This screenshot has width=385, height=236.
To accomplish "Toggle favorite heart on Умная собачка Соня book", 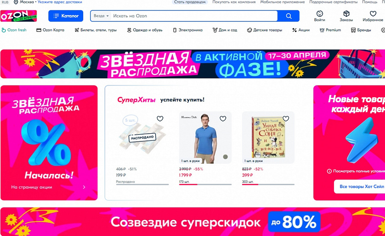I will [286, 119].
